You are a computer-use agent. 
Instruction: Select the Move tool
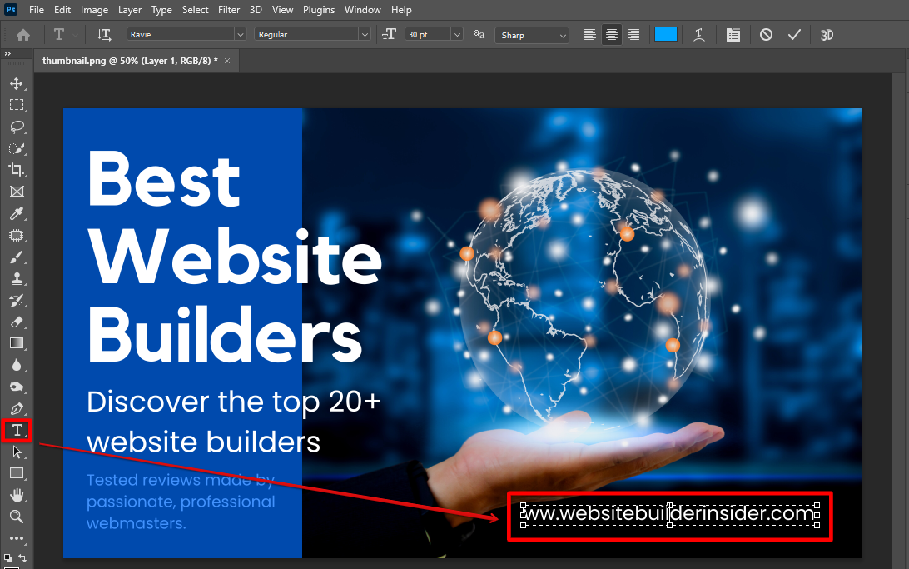tap(17, 83)
